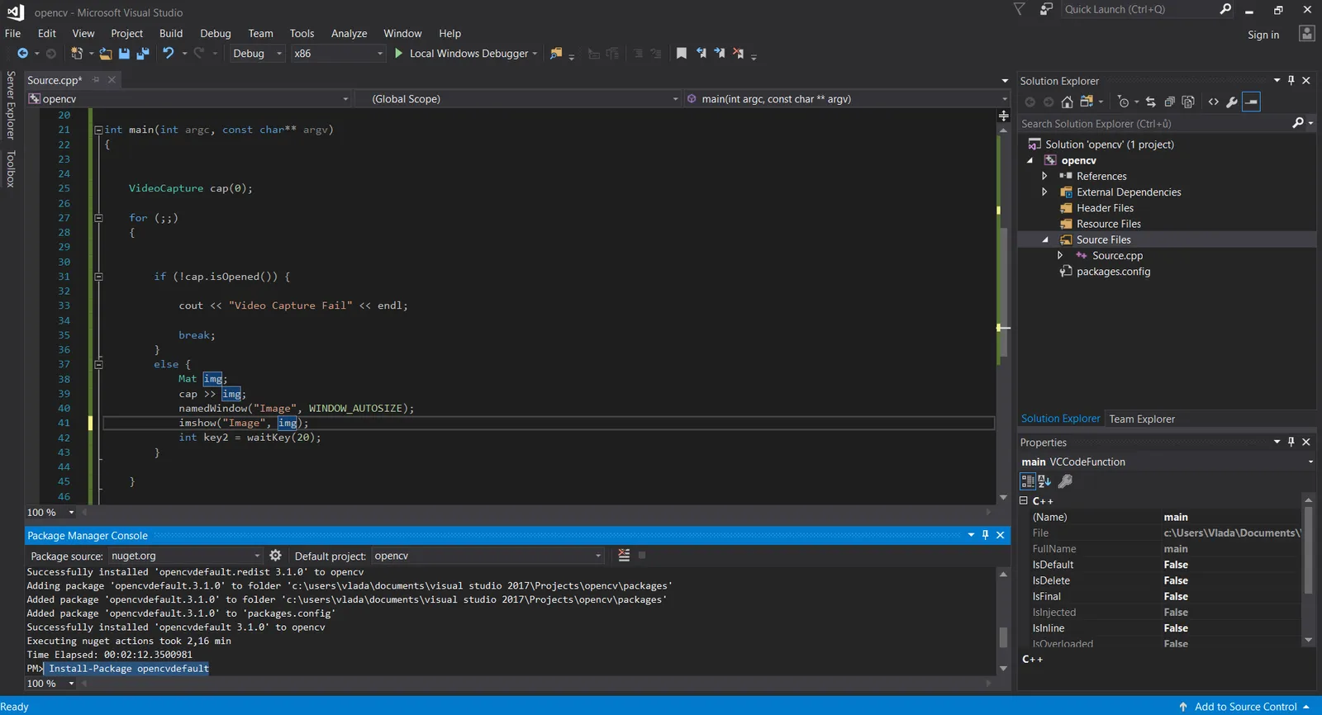Collapse the Source Files folder
This screenshot has height=715, width=1322.
coord(1045,239)
